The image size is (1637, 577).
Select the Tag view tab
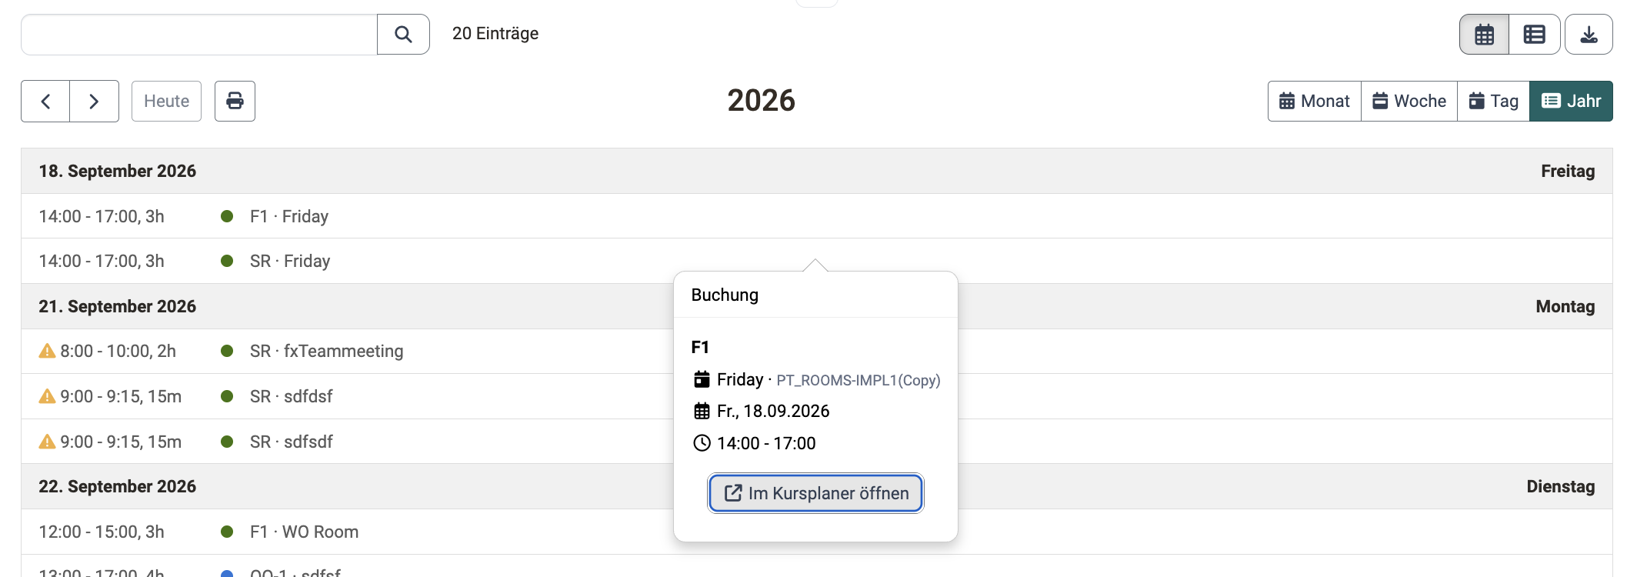(x=1493, y=101)
